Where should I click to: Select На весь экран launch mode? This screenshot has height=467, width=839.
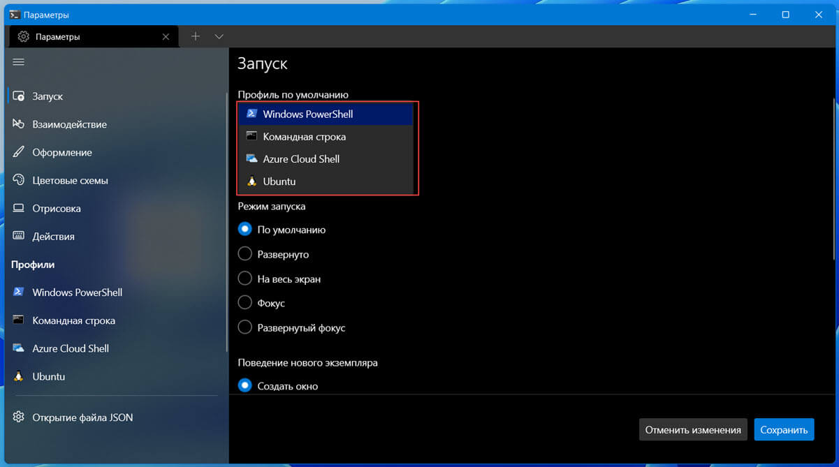(x=245, y=279)
